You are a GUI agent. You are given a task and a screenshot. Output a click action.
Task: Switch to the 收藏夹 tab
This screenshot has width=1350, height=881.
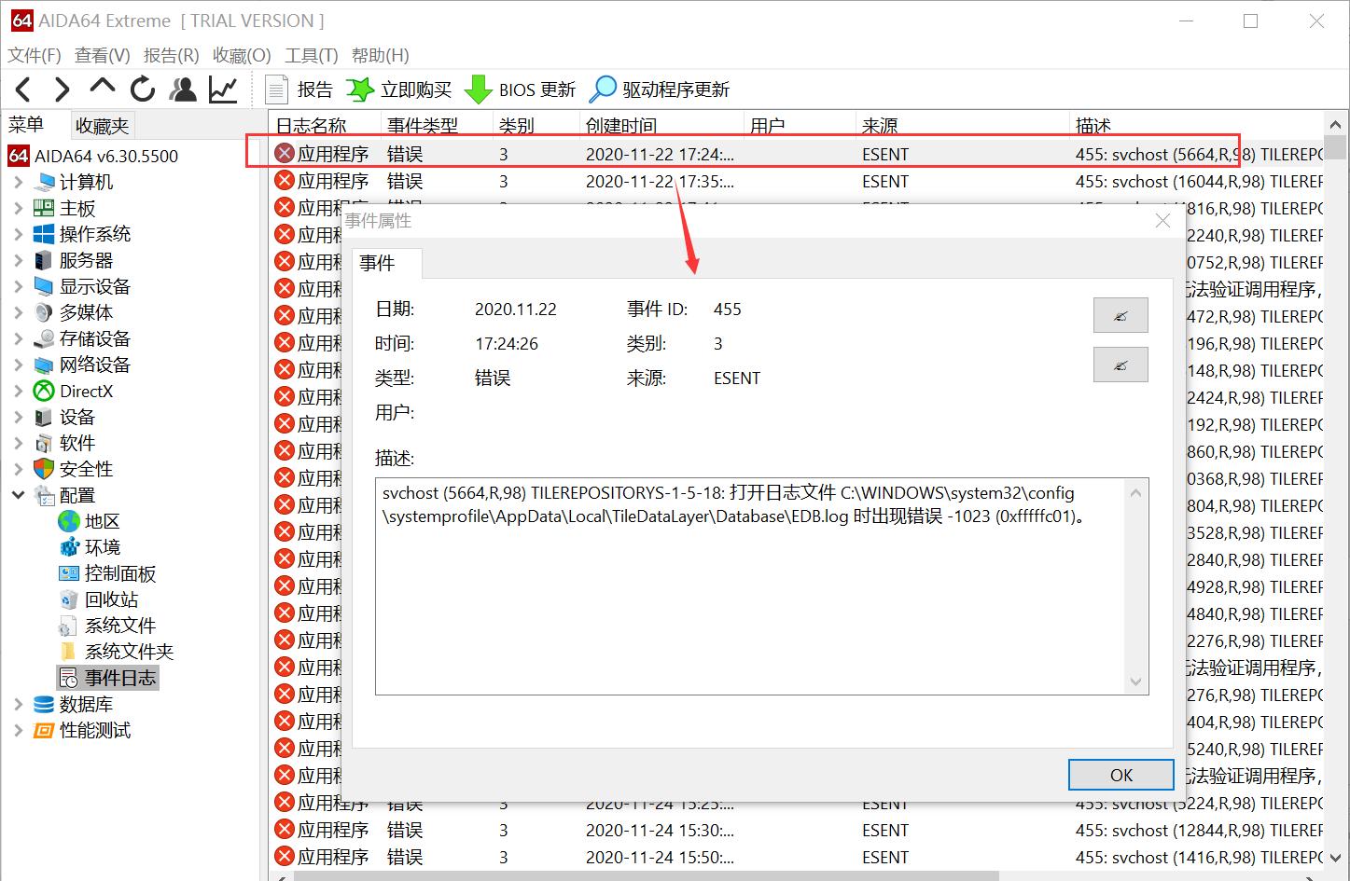point(103,125)
